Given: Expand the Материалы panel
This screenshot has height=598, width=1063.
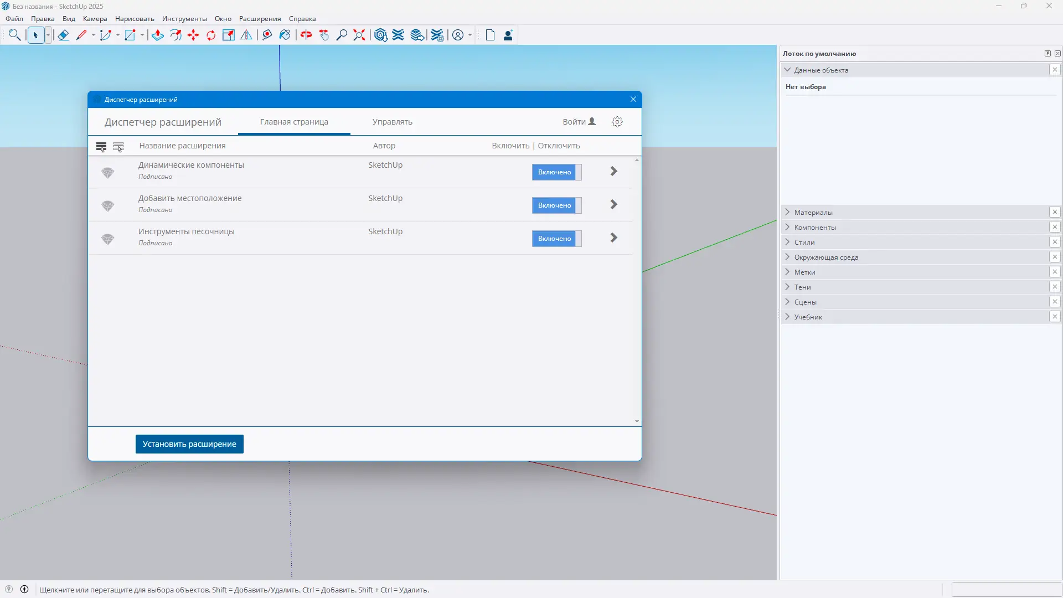Looking at the screenshot, I should tap(813, 212).
